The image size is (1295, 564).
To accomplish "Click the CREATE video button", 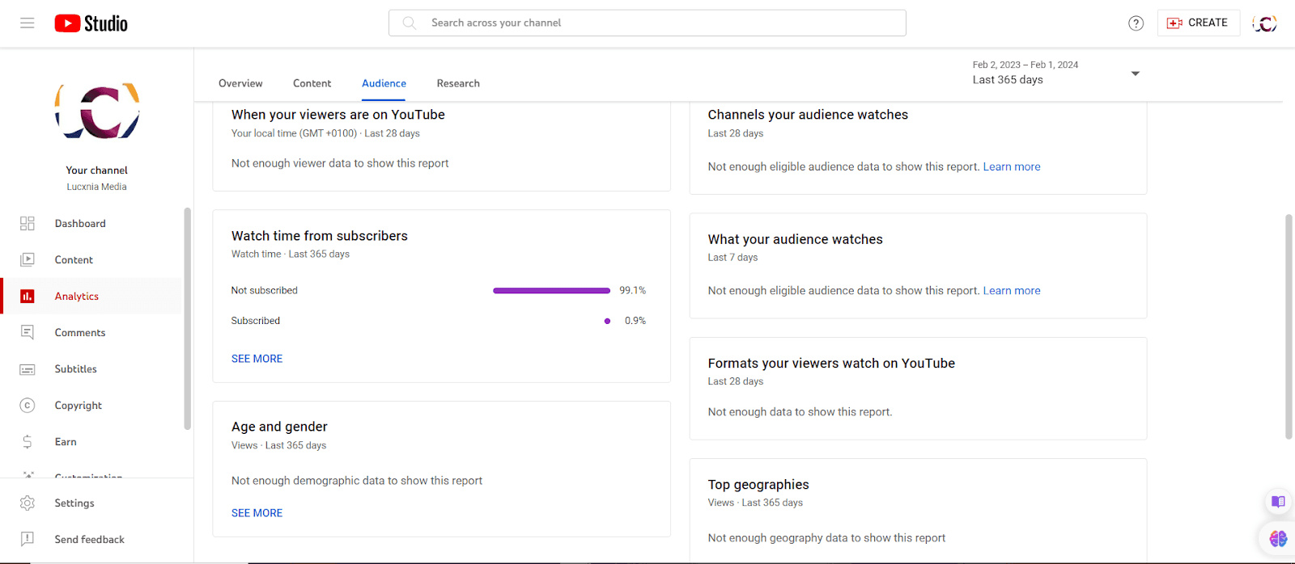I will point(1198,23).
